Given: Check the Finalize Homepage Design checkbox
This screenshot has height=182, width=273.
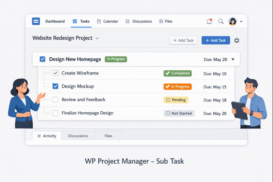Looking at the screenshot, I should (55, 113).
